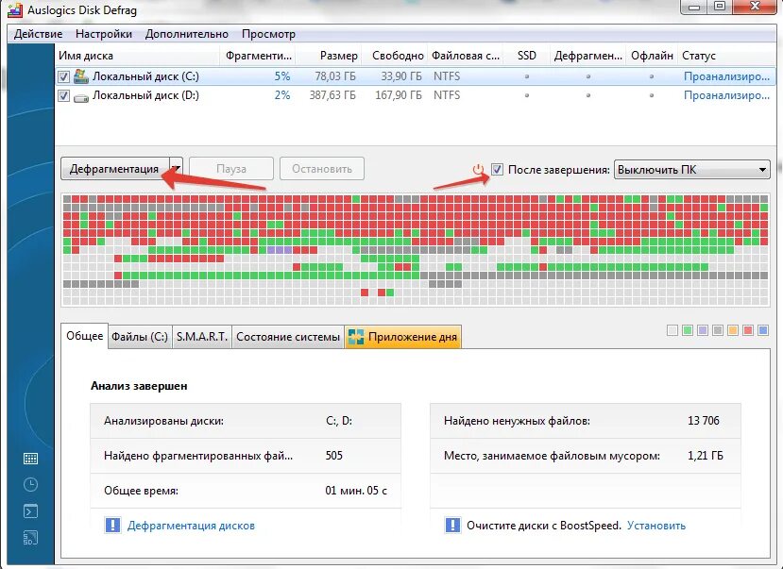Switch to the S.M.A.R.T. tab

pos(202,337)
